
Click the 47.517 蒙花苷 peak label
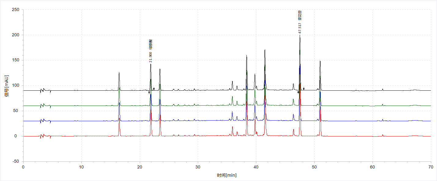pos(300,22)
